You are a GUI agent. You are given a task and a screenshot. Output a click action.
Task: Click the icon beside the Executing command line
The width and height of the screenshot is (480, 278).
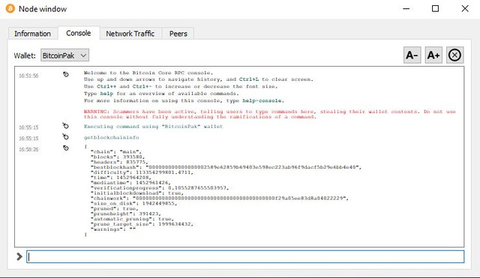pyautogui.click(x=65, y=126)
